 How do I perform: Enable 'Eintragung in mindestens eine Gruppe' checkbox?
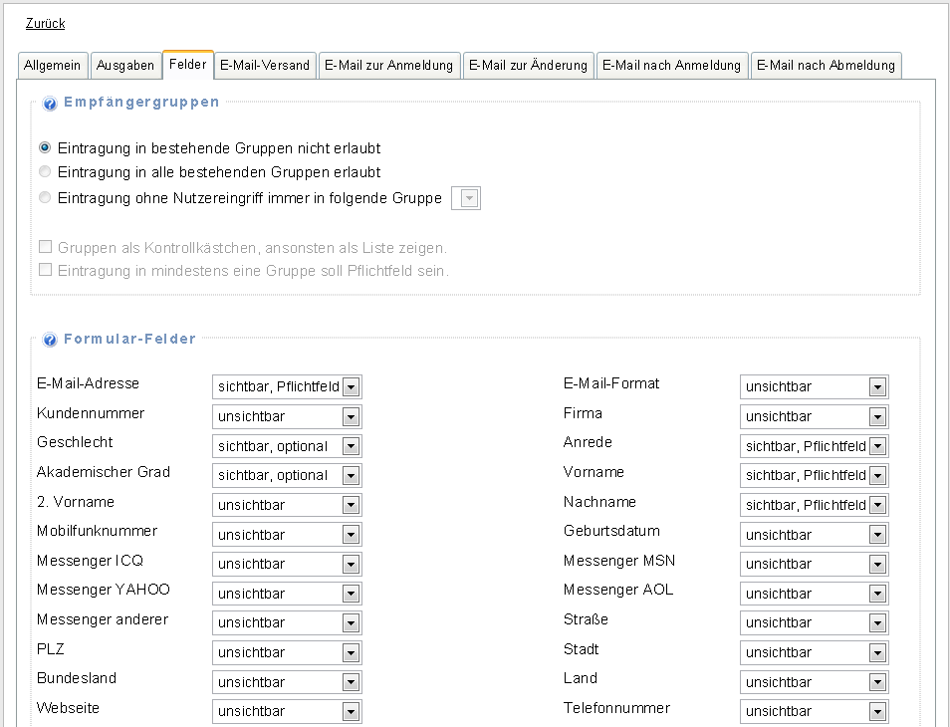tap(45, 270)
